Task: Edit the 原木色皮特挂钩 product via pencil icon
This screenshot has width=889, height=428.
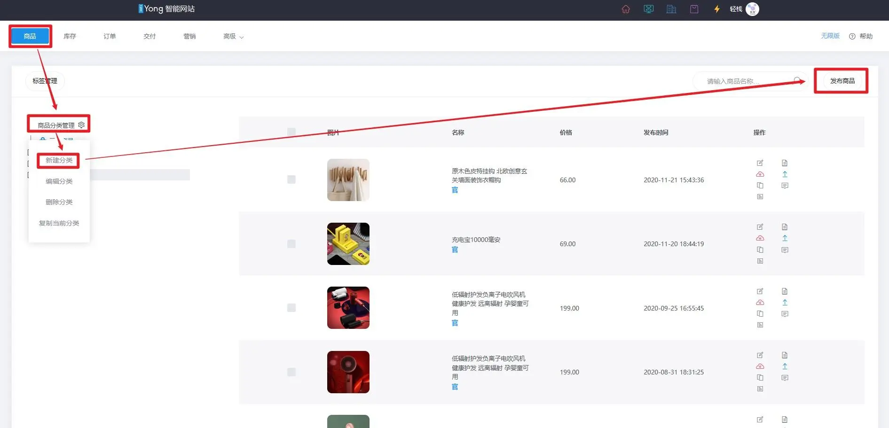Action: 760,163
